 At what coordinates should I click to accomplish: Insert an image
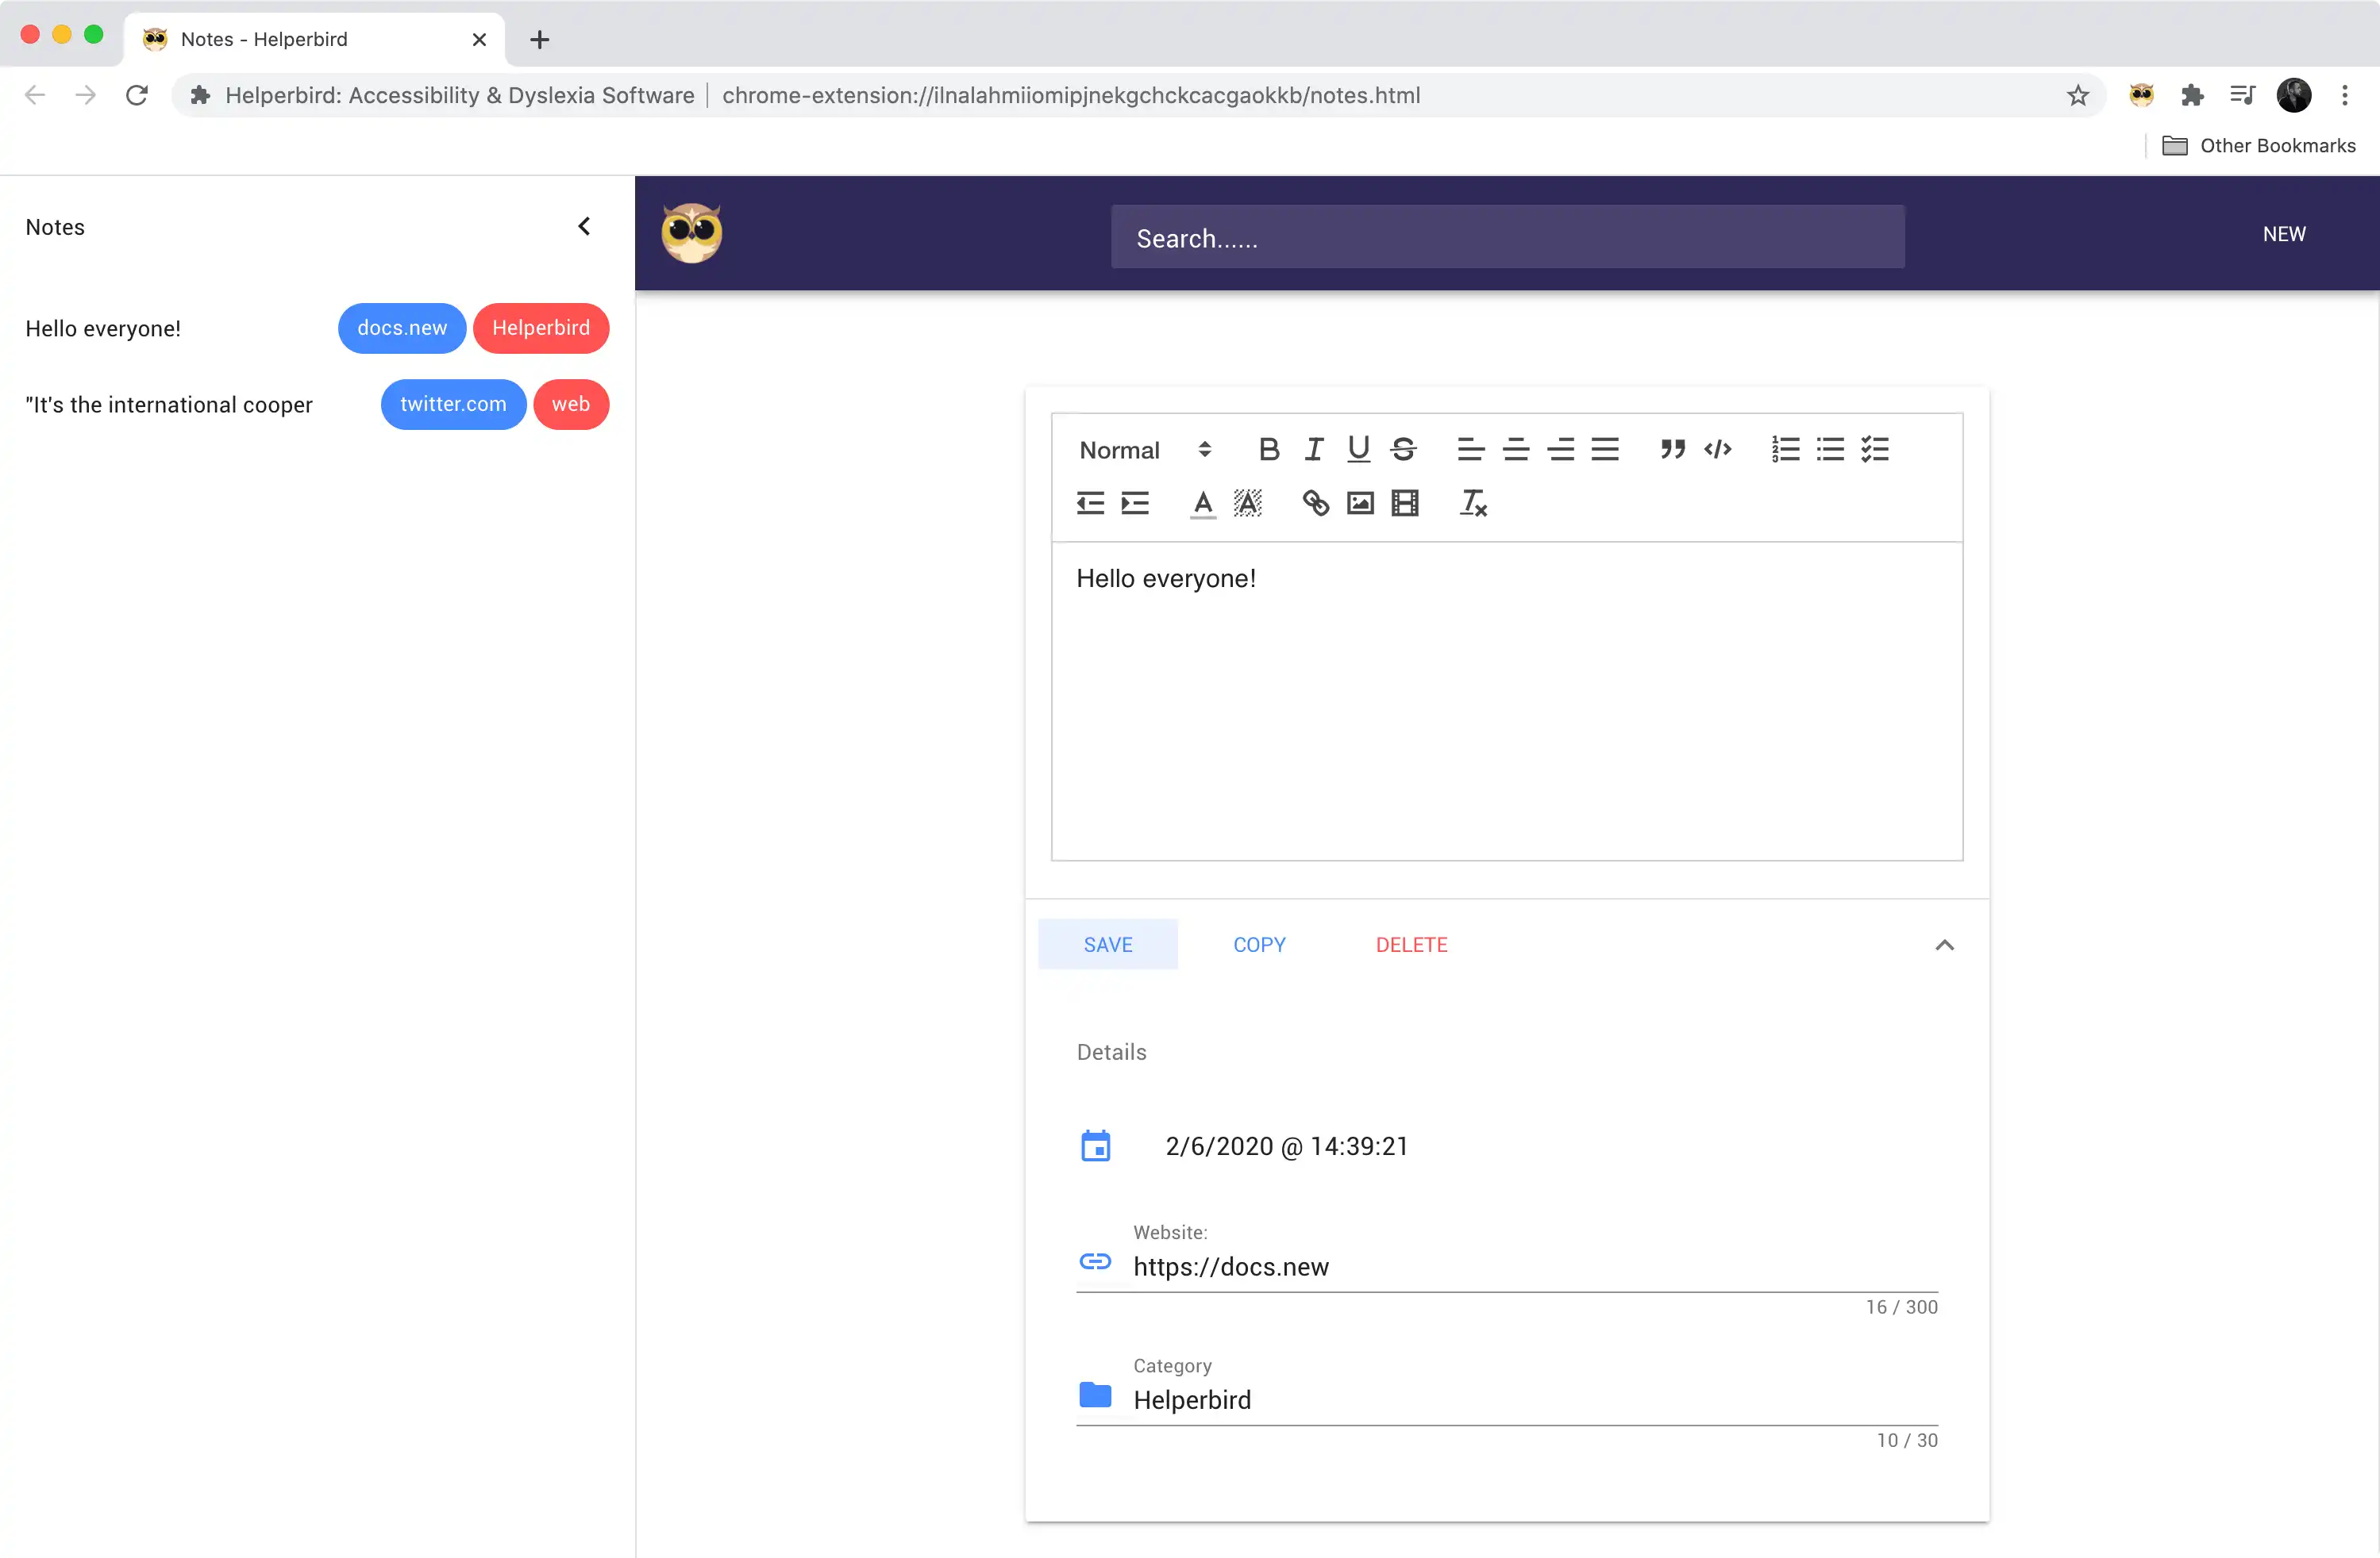(x=1360, y=504)
